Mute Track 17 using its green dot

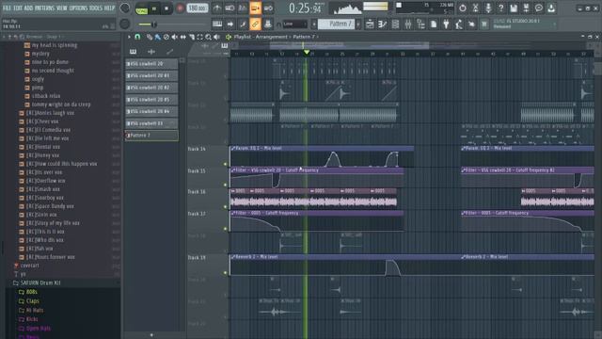tap(226, 229)
